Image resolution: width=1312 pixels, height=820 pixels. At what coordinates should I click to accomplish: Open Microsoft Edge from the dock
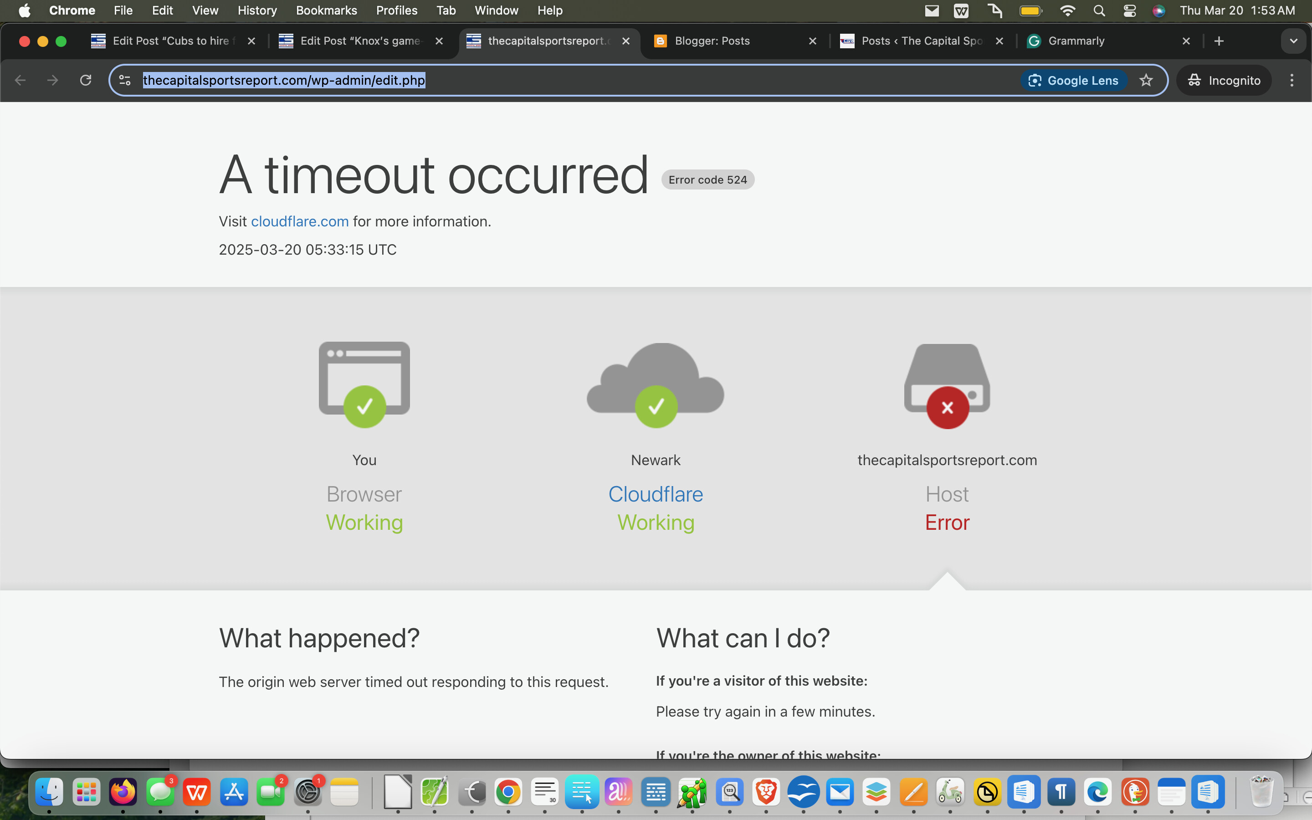[1098, 792]
